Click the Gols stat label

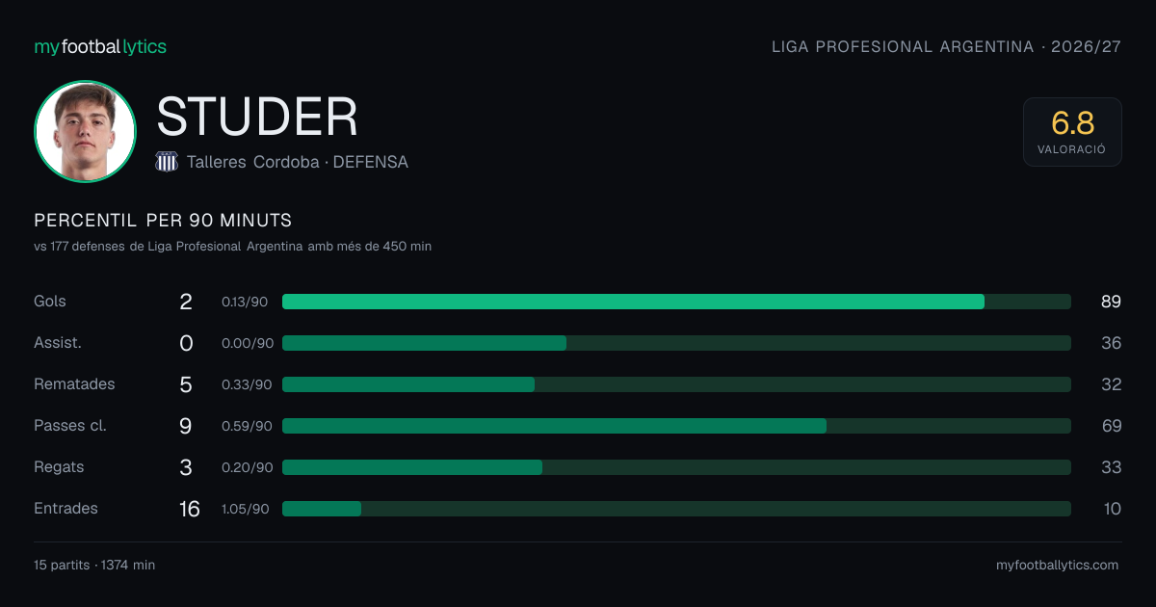[x=50, y=302]
